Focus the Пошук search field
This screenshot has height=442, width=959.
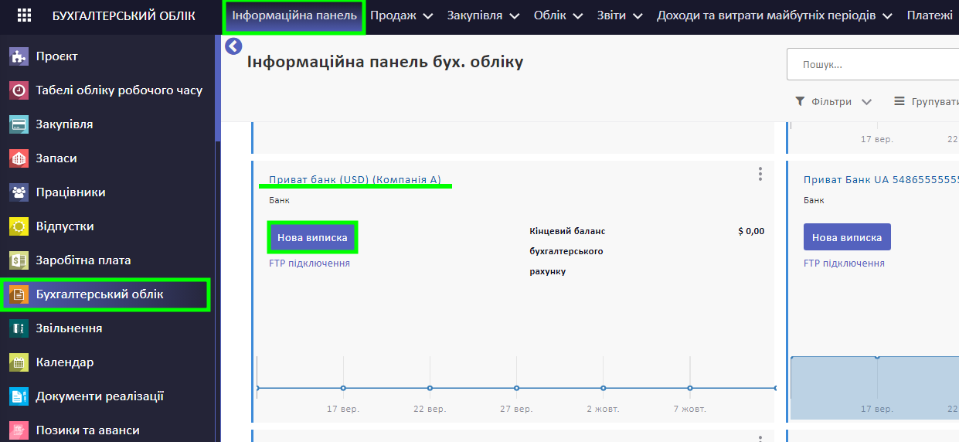(x=873, y=65)
